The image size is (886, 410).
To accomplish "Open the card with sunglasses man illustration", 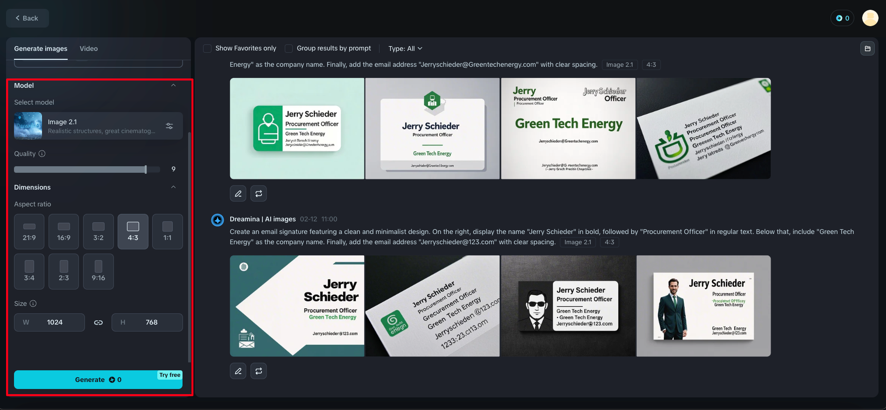I will (x=568, y=306).
